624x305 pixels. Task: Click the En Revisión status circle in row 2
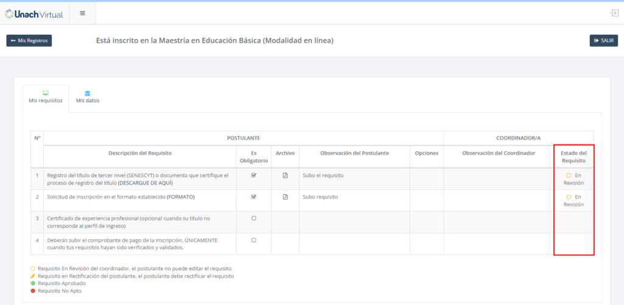coord(569,197)
